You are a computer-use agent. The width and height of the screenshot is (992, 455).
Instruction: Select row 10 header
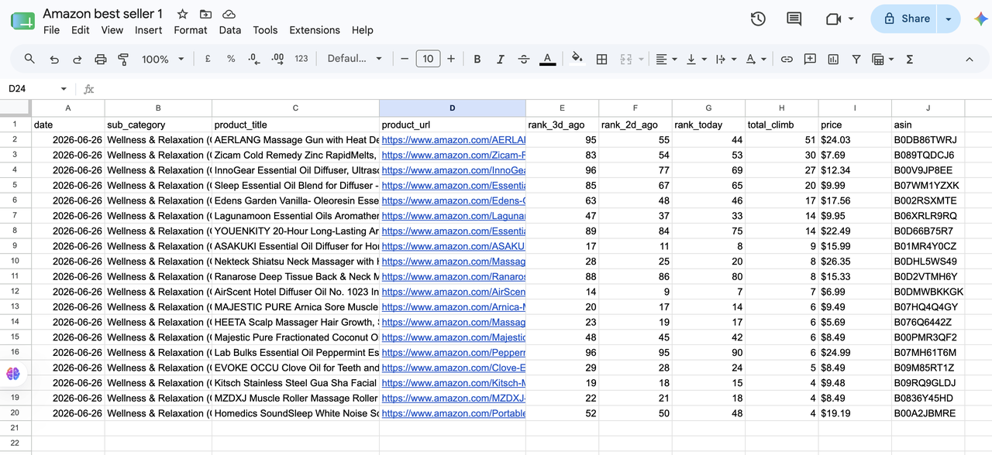pyautogui.click(x=15, y=262)
